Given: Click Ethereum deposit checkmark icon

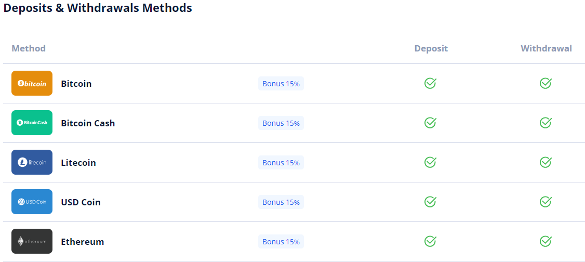Looking at the screenshot, I should [x=430, y=242].
